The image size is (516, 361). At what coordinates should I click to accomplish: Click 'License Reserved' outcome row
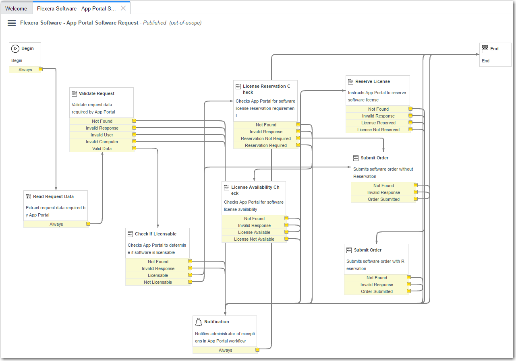[378, 123]
